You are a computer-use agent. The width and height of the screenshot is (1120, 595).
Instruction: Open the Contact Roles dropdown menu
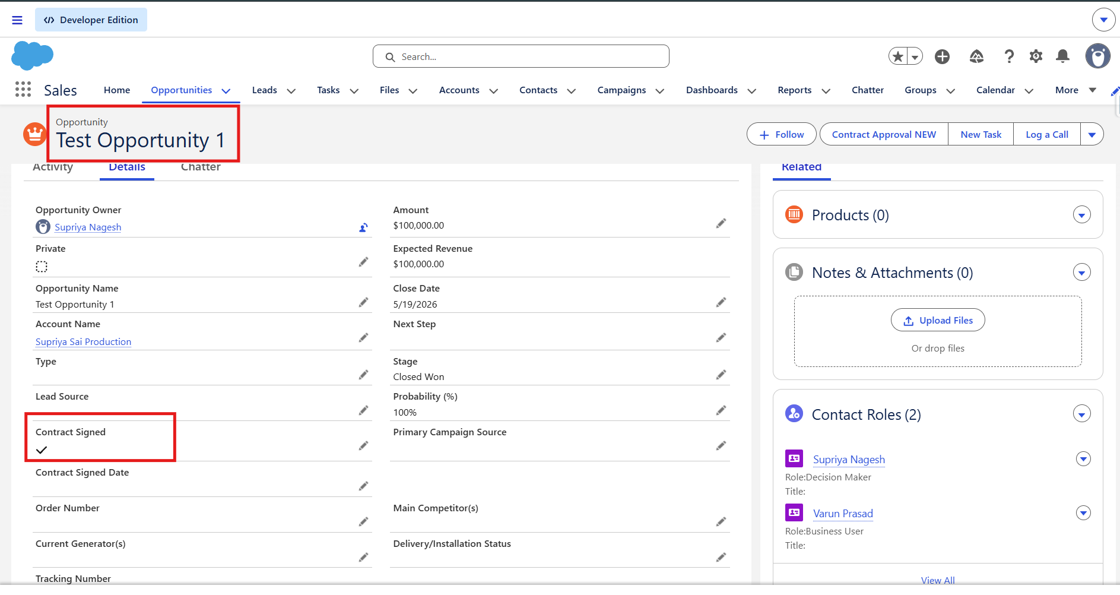(1082, 414)
